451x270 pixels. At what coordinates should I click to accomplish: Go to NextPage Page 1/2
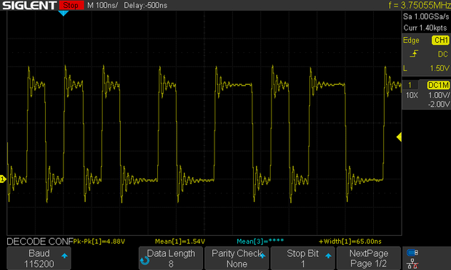pos(369,258)
